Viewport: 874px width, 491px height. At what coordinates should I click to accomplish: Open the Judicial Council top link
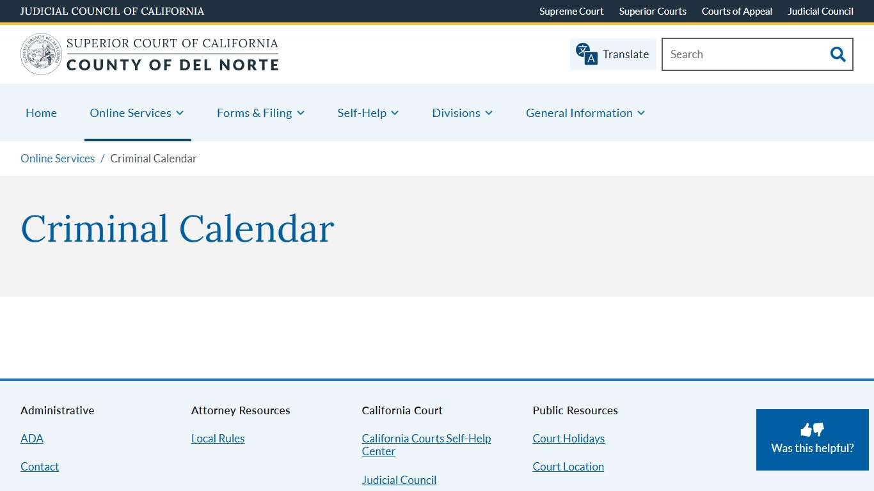(x=820, y=11)
